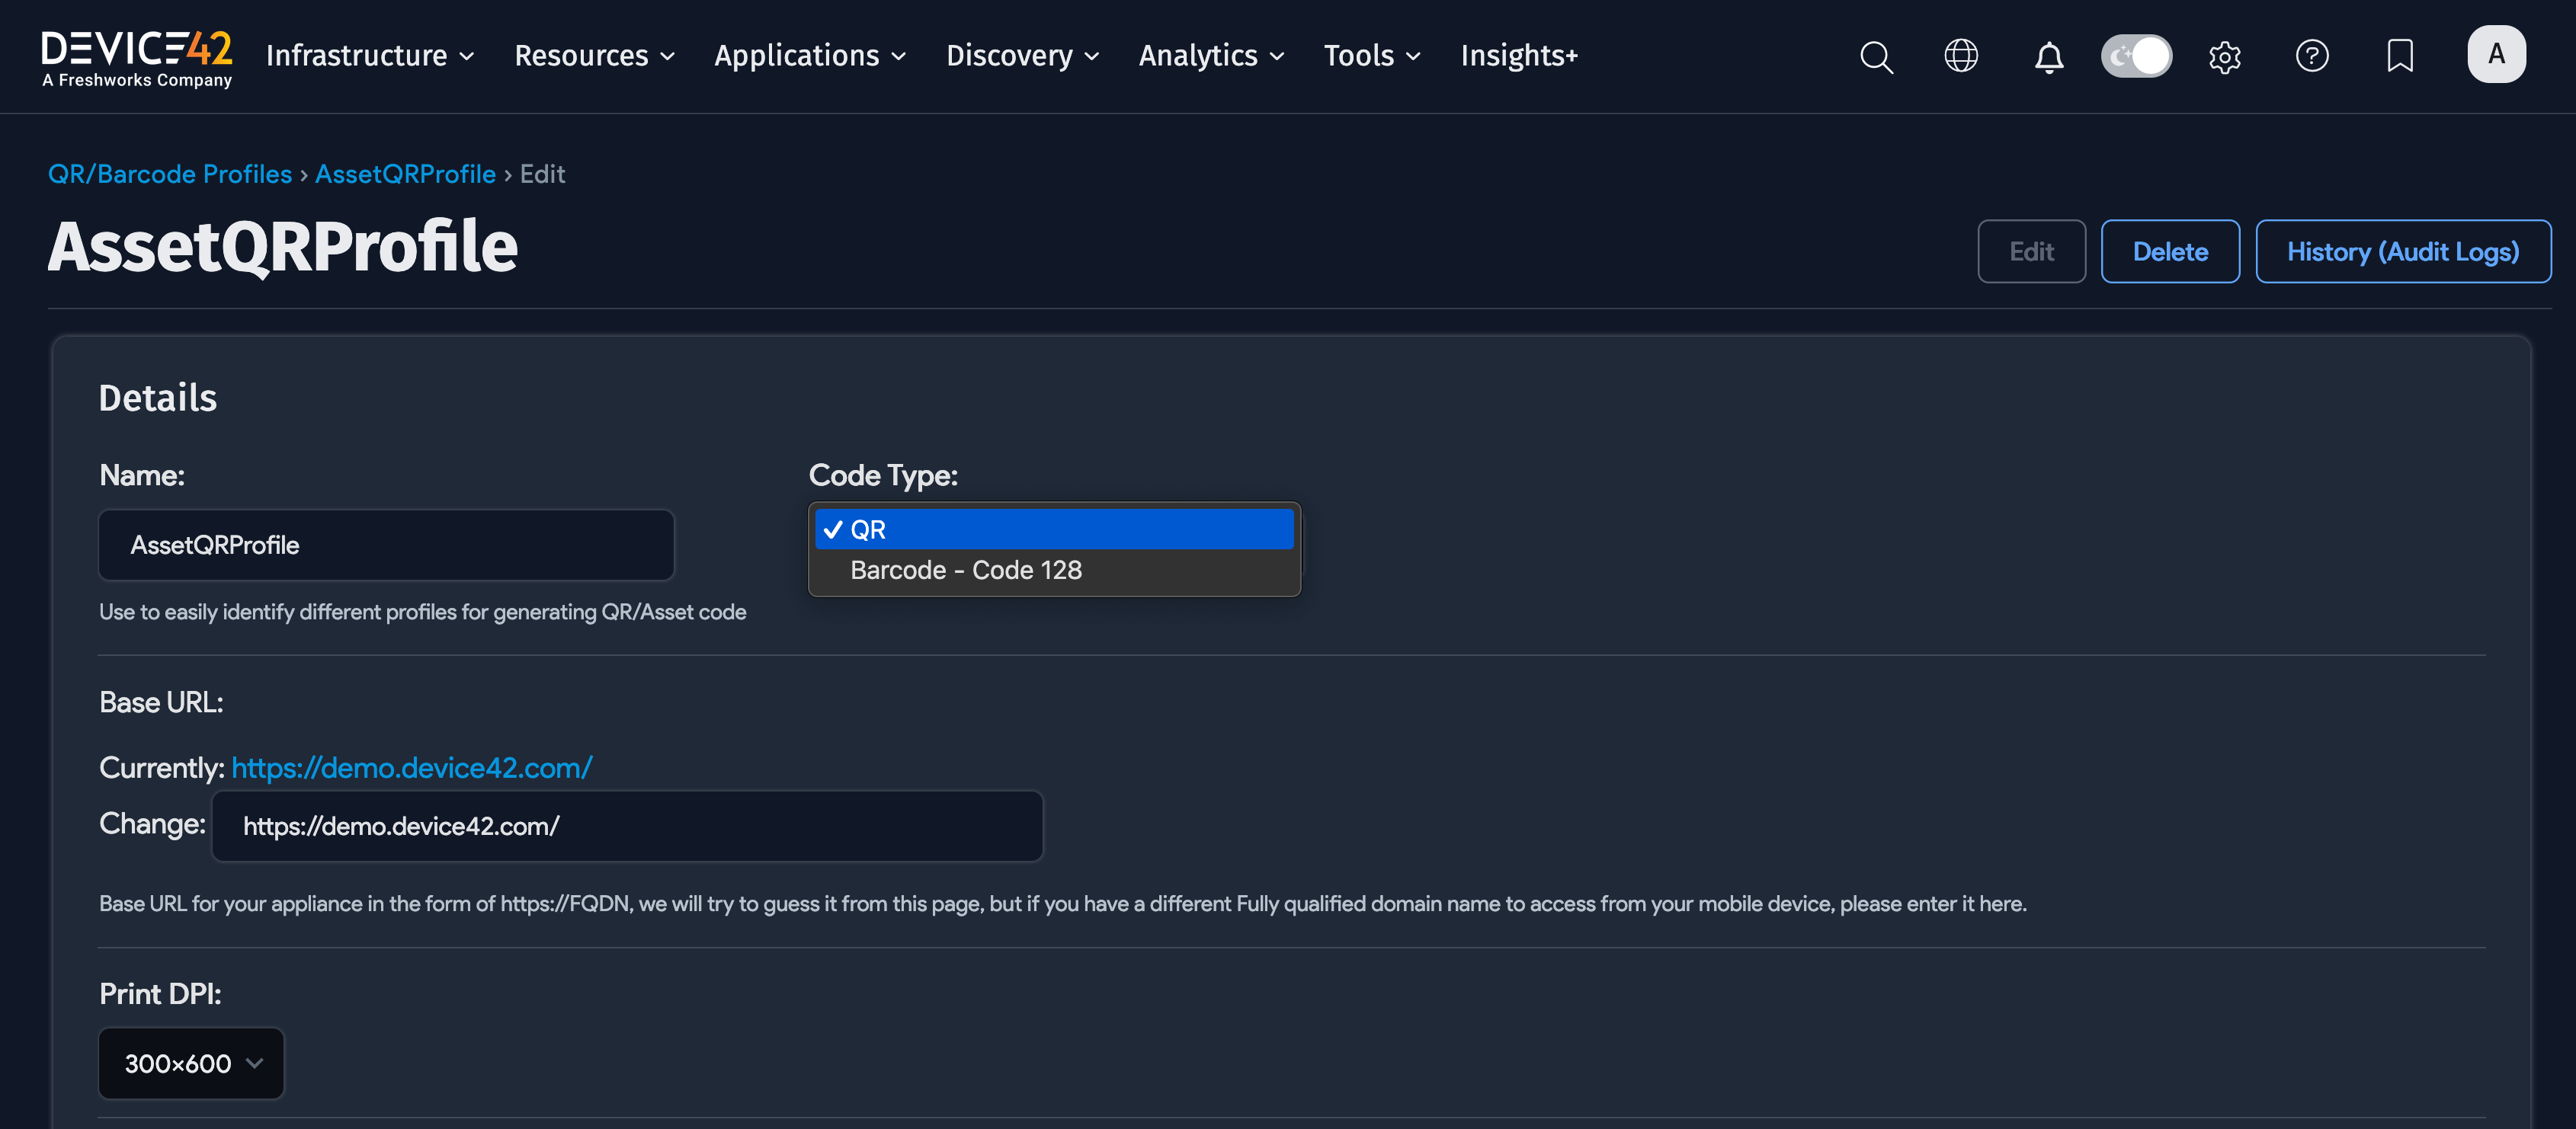Click the Device42 logo
This screenshot has width=2576, height=1129.
pyautogui.click(x=137, y=57)
